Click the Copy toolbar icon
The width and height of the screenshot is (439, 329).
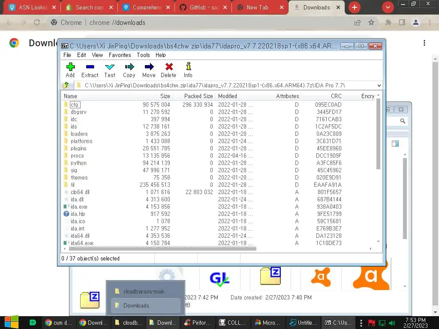pos(129,70)
